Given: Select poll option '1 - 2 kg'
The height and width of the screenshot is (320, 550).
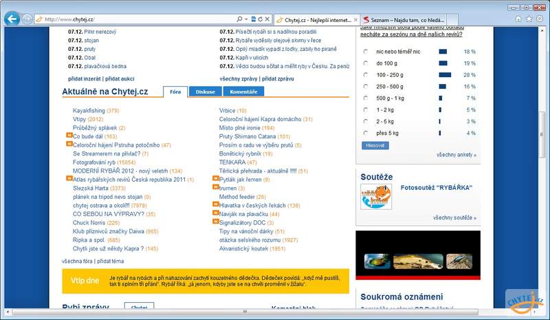Looking at the screenshot, I should [x=366, y=110].
